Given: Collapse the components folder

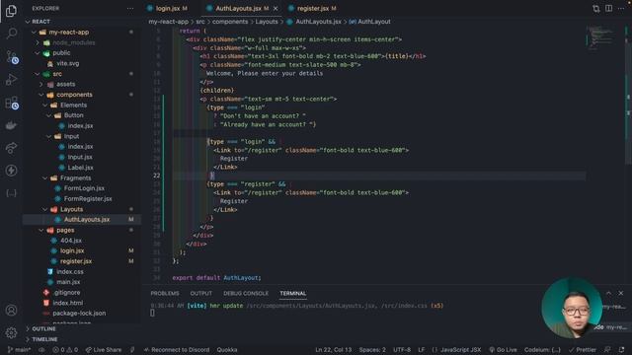Looking at the screenshot, I should point(74,95).
